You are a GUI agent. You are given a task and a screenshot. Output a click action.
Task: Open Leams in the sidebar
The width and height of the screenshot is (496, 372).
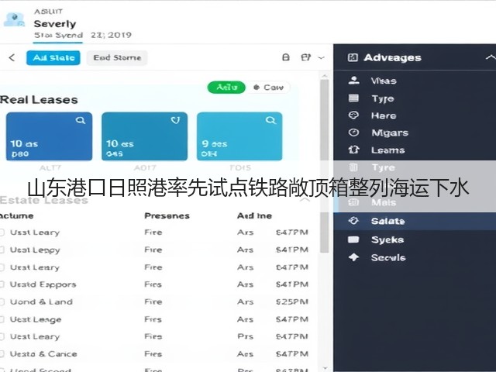tap(388, 150)
